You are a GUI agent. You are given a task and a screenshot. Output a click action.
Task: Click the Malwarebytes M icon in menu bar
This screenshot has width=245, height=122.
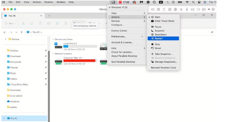[x=141, y=2]
